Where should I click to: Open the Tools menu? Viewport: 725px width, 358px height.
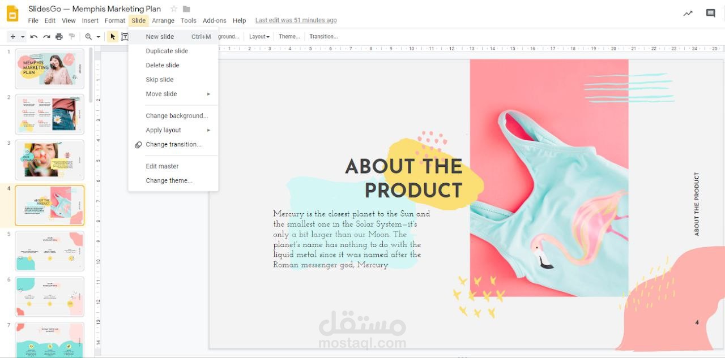(189, 20)
